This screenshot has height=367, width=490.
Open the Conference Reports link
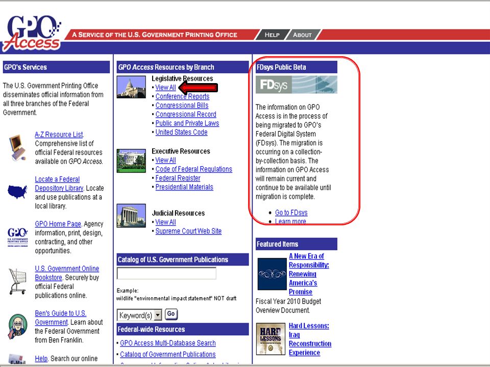click(183, 97)
